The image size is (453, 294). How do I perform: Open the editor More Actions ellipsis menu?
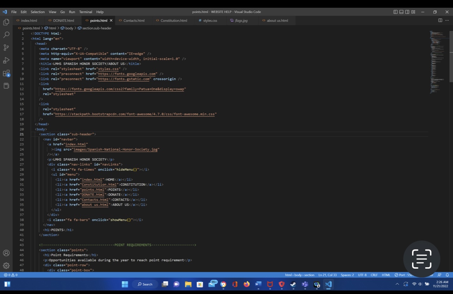point(447,20)
